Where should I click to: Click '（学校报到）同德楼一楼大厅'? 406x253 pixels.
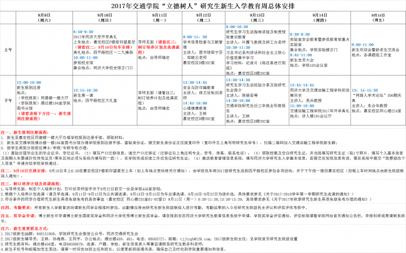[x=42, y=98]
